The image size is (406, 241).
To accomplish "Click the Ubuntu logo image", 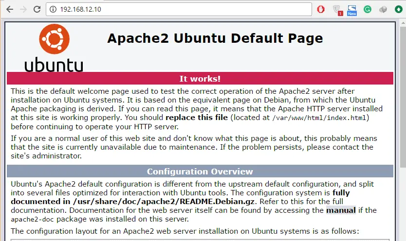I will (x=54, y=48).
